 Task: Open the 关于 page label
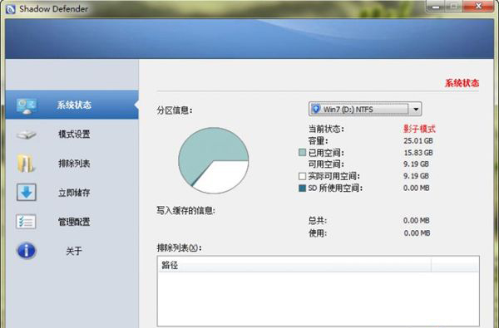click(x=74, y=251)
